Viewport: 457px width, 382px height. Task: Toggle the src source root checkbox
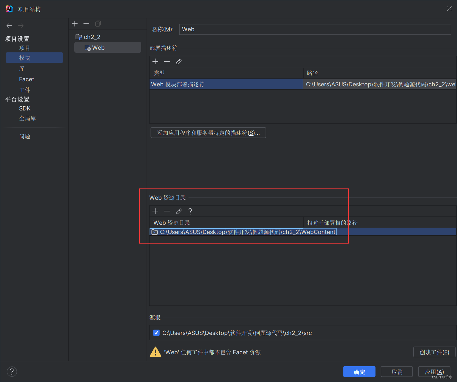(x=156, y=333)
